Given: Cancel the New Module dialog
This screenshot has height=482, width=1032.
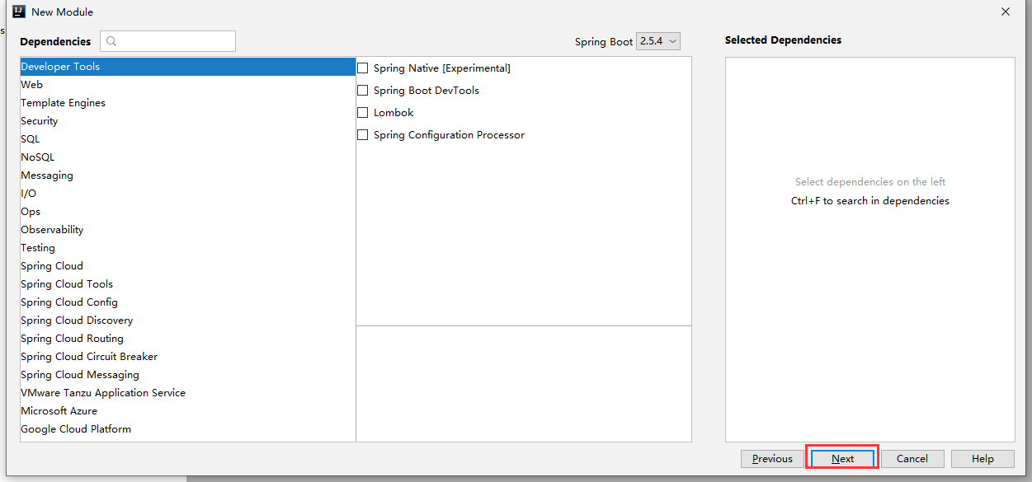Looking at the screenshot, I should pos(912,459).
